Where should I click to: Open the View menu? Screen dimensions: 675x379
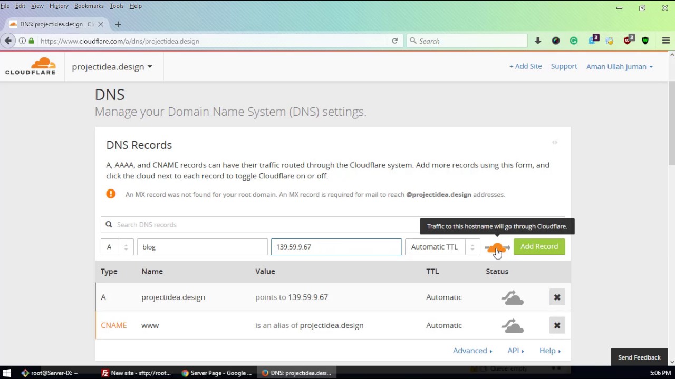(x=37, y=6)
